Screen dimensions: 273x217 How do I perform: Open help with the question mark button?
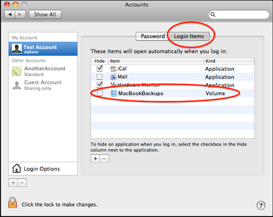tap(261, 205)
